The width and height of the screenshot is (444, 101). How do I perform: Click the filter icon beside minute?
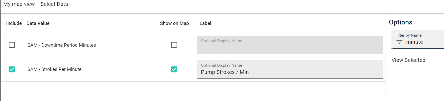click(x=399, y=42)
